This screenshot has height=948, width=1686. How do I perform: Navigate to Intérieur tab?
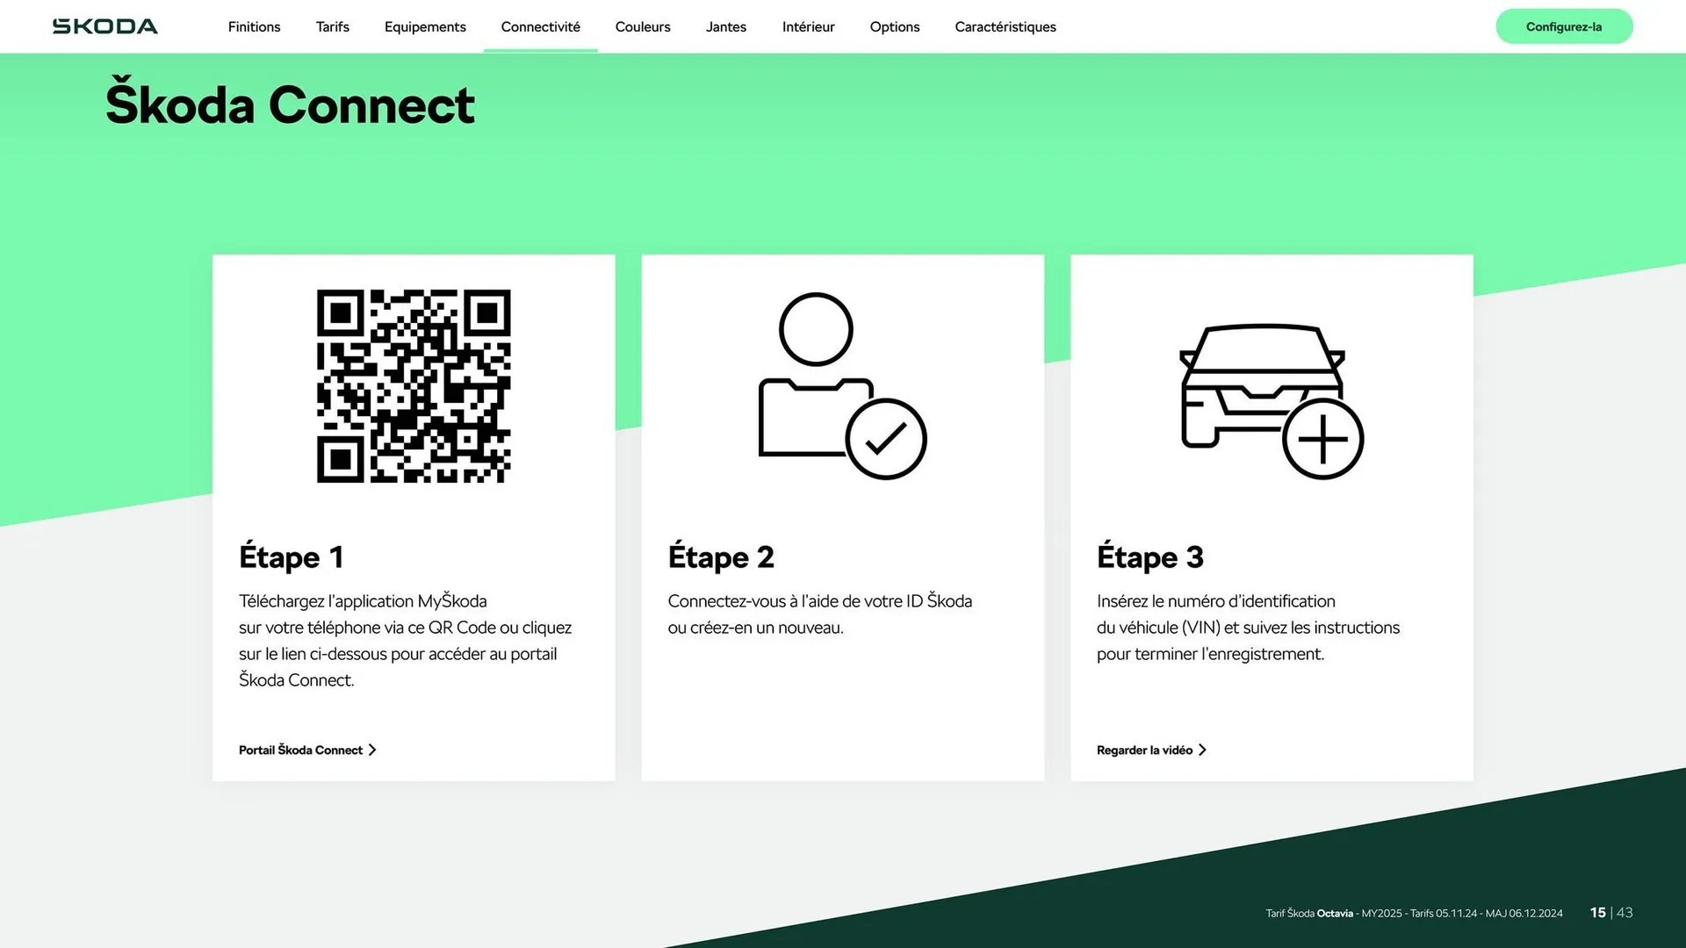[x=808, y=26]
